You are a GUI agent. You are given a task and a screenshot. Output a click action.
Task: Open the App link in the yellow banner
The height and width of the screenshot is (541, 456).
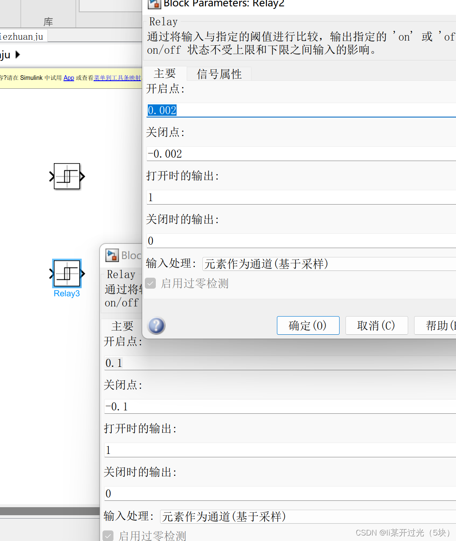(69, 78)
